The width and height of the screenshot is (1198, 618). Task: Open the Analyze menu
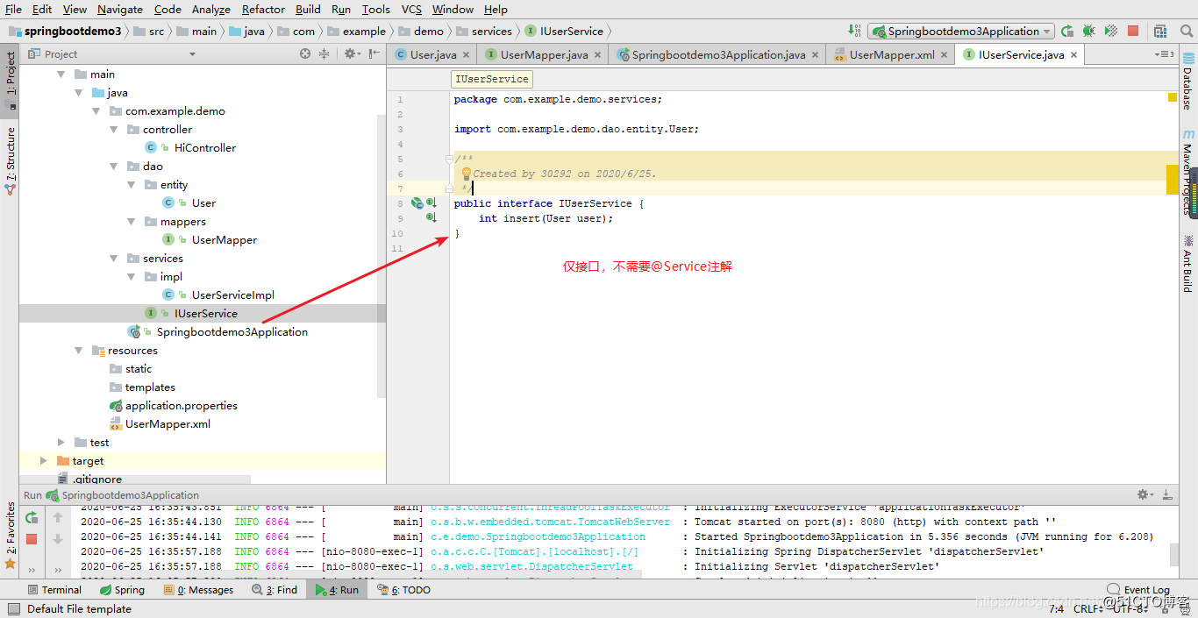[211, 9]
